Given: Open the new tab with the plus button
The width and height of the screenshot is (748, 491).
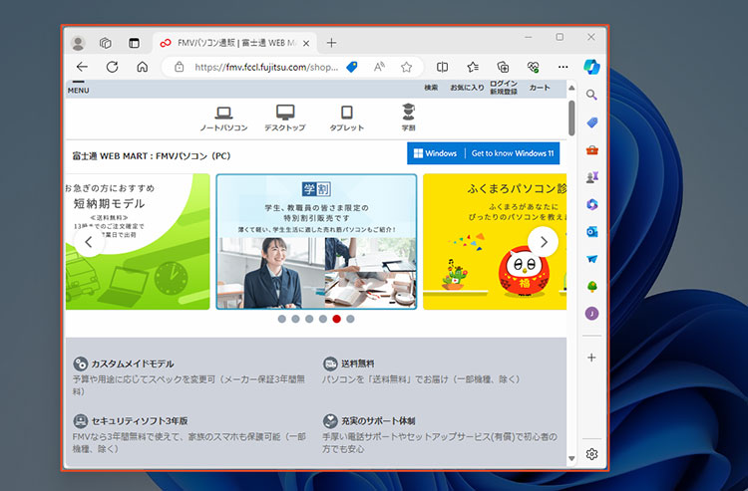Looking at the screenshot, I should [x=332, y=43].
